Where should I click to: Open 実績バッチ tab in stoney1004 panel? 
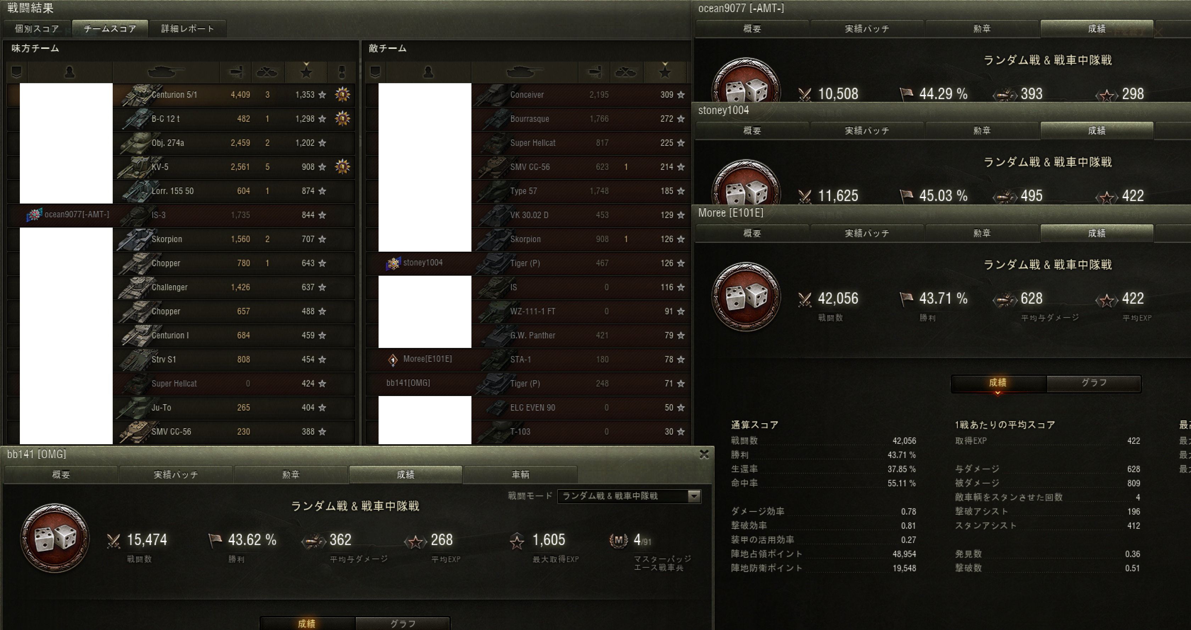pos(867,131)
